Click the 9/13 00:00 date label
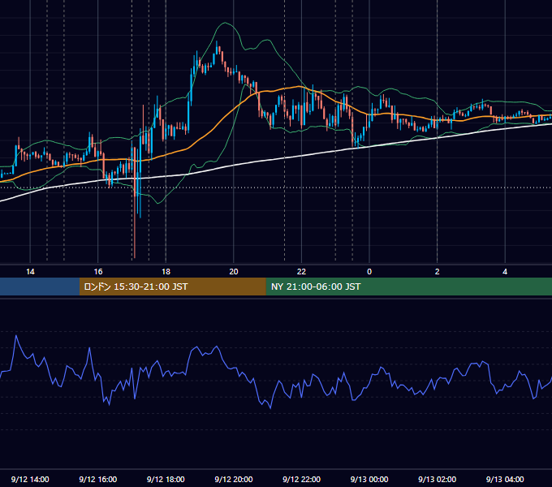This screenshot has width=552, height=487. [x=369, y=479]
